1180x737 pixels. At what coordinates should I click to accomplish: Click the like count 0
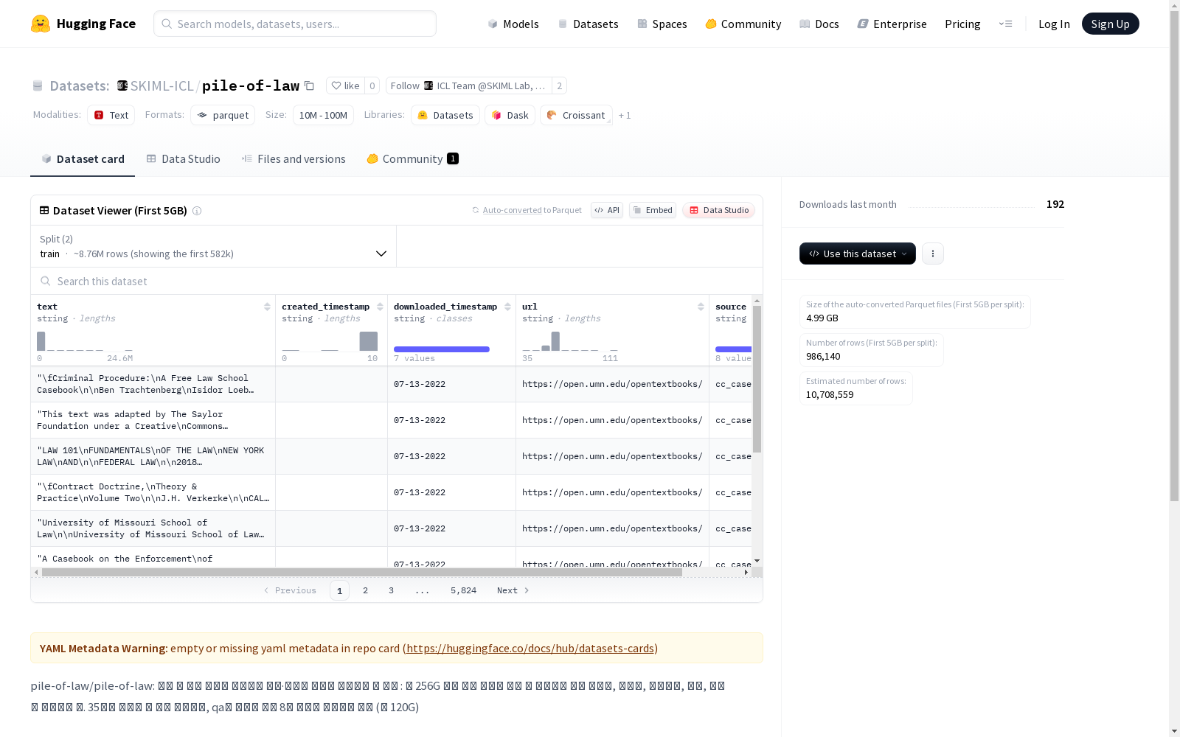click(x=372, y=85)
